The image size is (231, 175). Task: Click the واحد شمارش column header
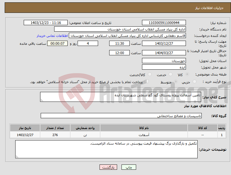point(85,128)
